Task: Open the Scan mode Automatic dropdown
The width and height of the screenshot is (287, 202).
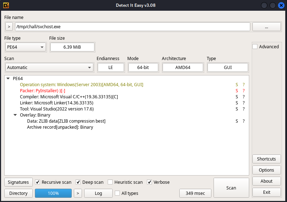Action: pos(49,67)
